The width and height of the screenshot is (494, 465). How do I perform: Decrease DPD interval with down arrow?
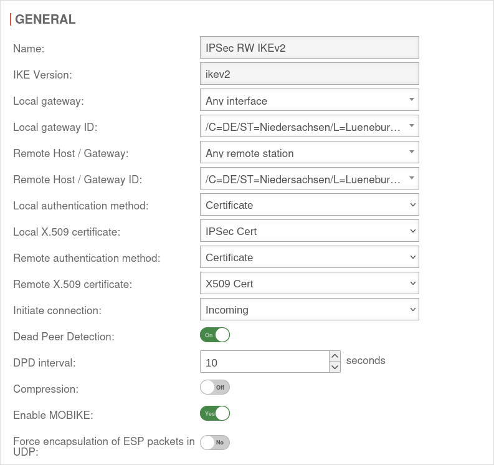coord(335,367)
